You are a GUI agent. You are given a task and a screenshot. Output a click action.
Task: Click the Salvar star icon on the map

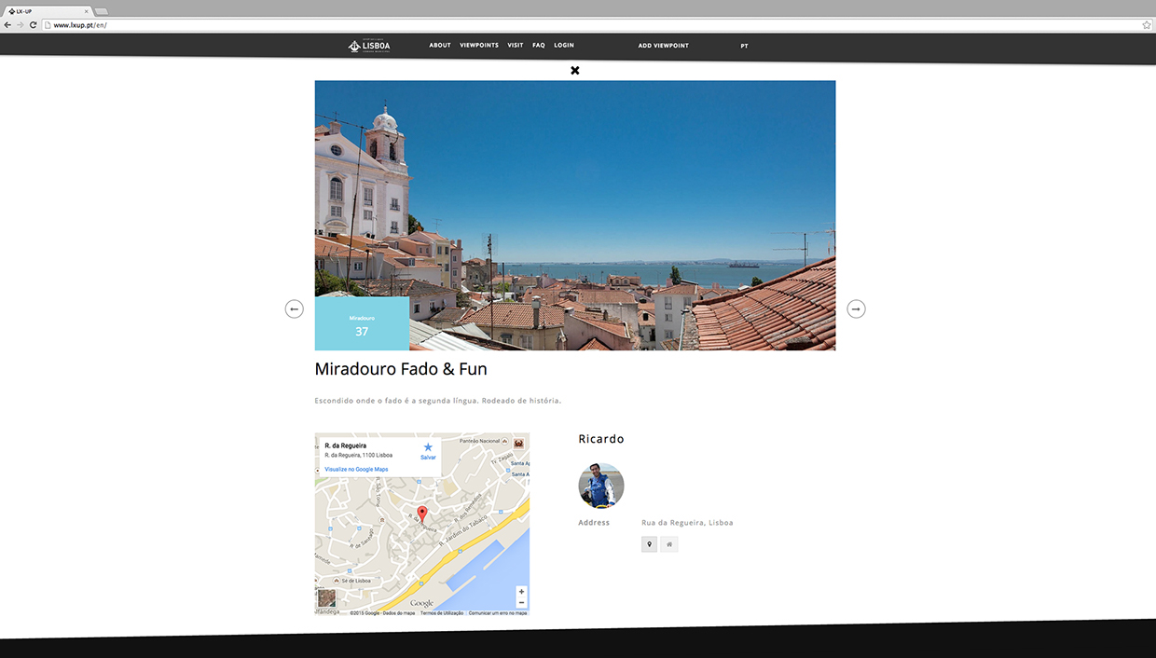pos(428,447)
